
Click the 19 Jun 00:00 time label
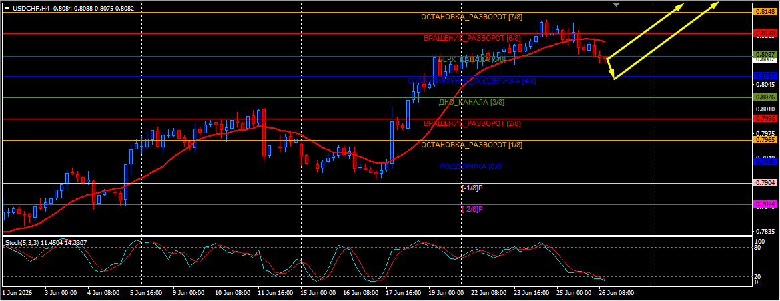(446, 293)
